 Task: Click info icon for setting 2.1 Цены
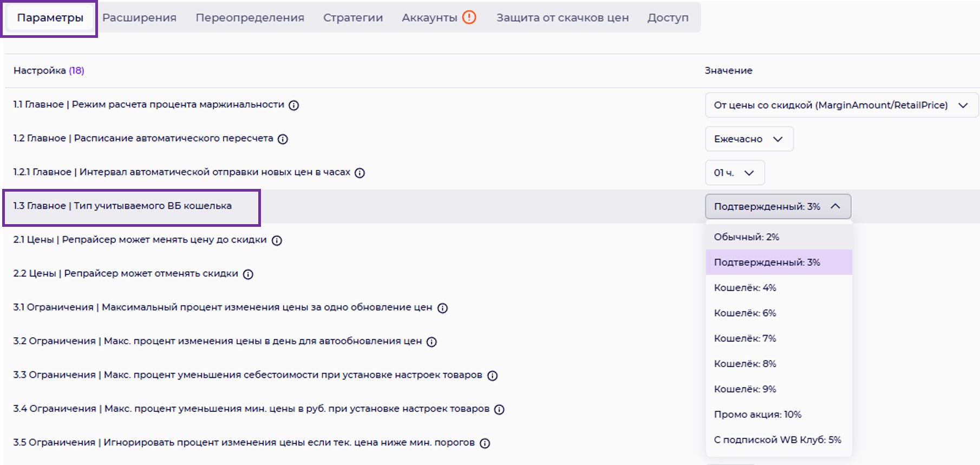pos(277,240)
